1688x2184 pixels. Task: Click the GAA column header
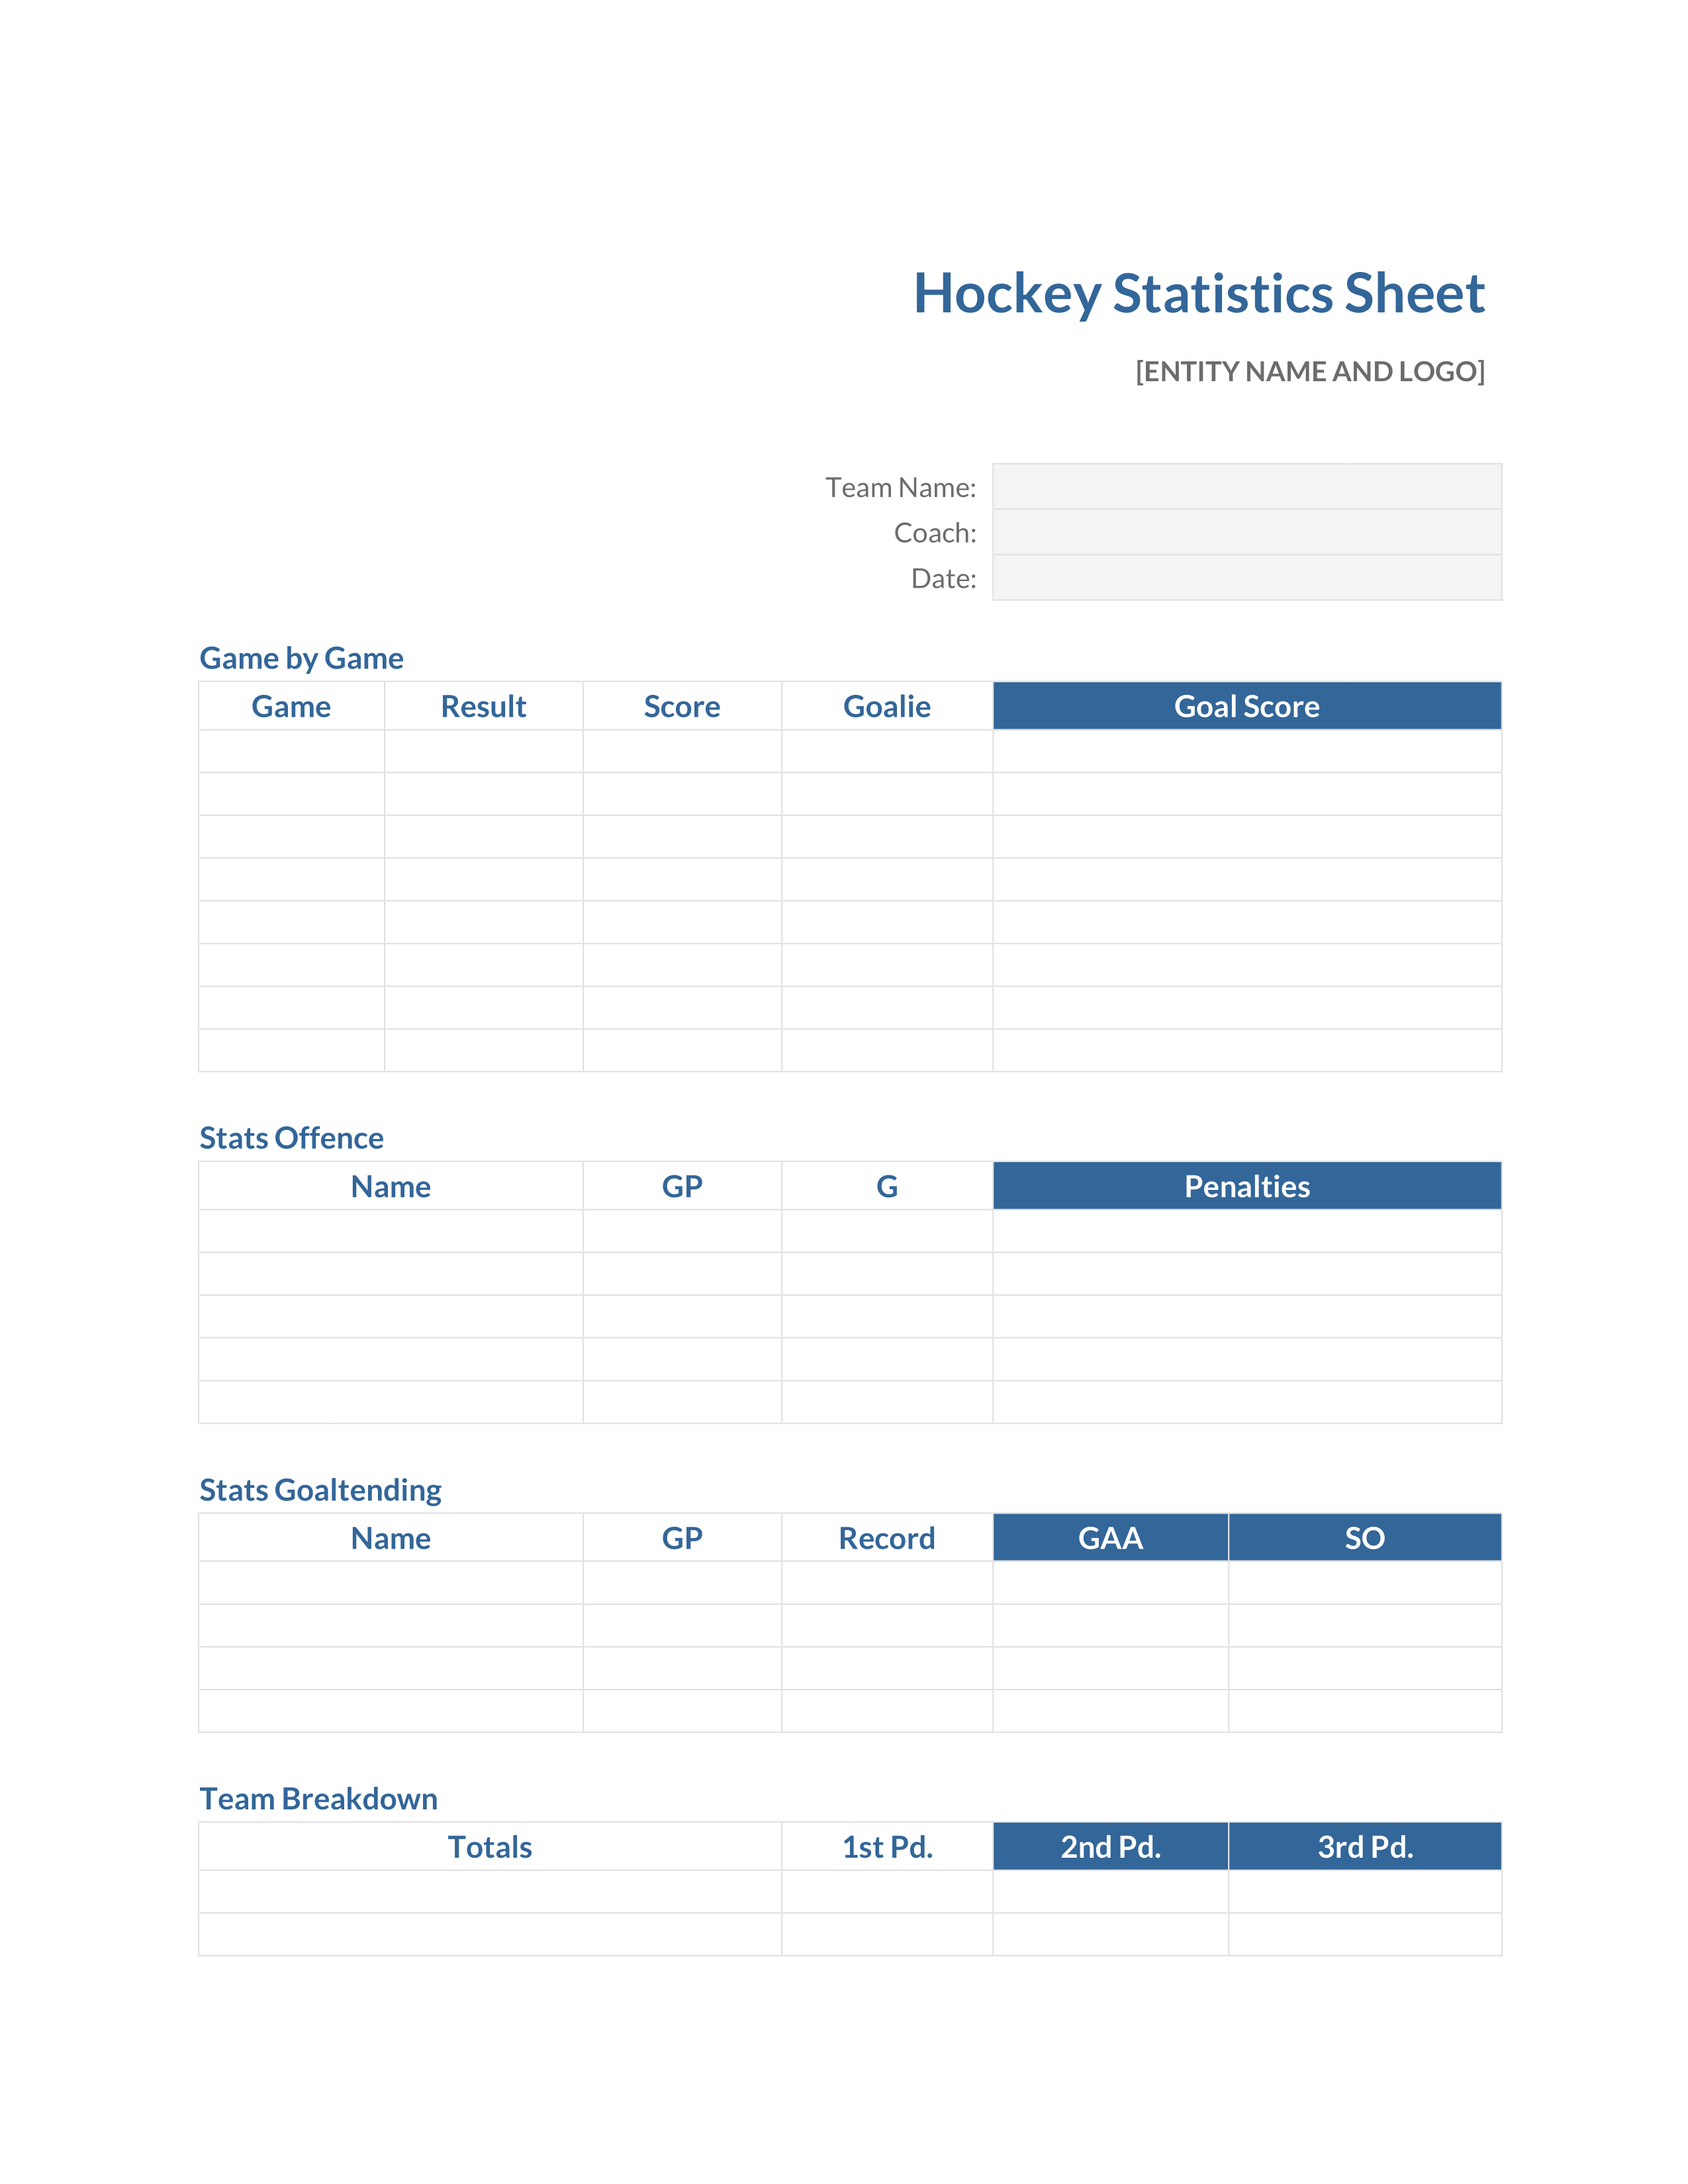coord(1110,1537)
